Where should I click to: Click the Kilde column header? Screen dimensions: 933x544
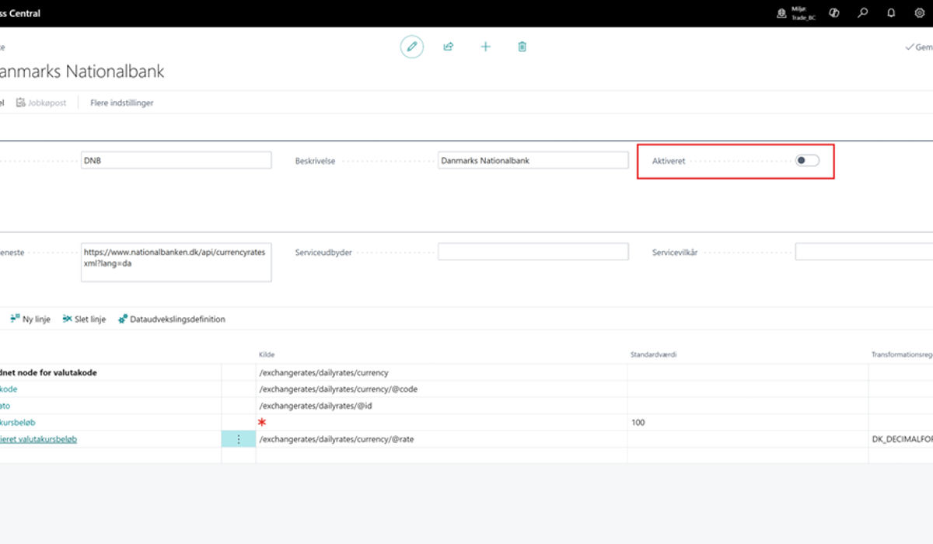point(267,354)
